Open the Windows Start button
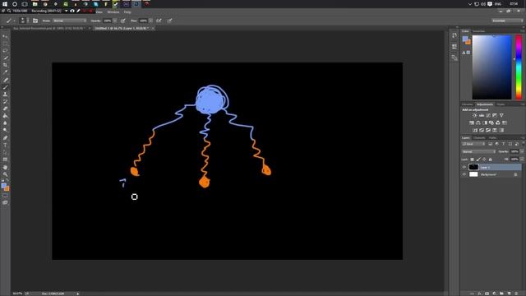526x296 pixels. pos(5,4)
